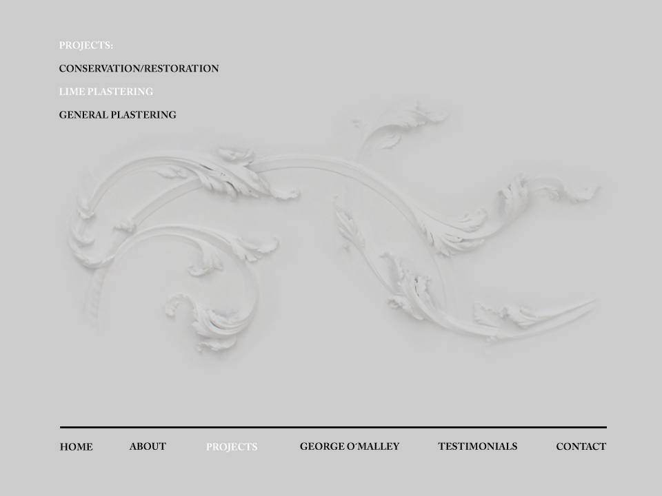The height and width of the screenshot is (496, 662).
Task: Select the TESTIMONIALS menu link
Action: click(x=477, y=446)
